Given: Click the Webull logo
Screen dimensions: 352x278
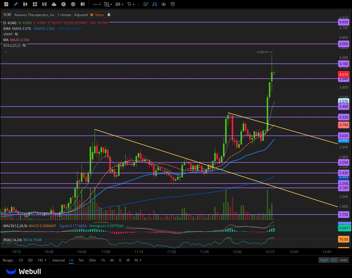Looking at the screenshot, I should click(24, 272).
